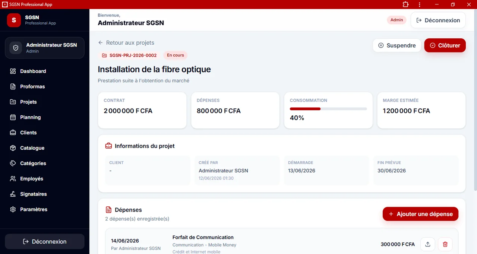Click the Démarrage date 13/06/2026
Viewport: 477px width, 254px height.
tap(301, 171)
